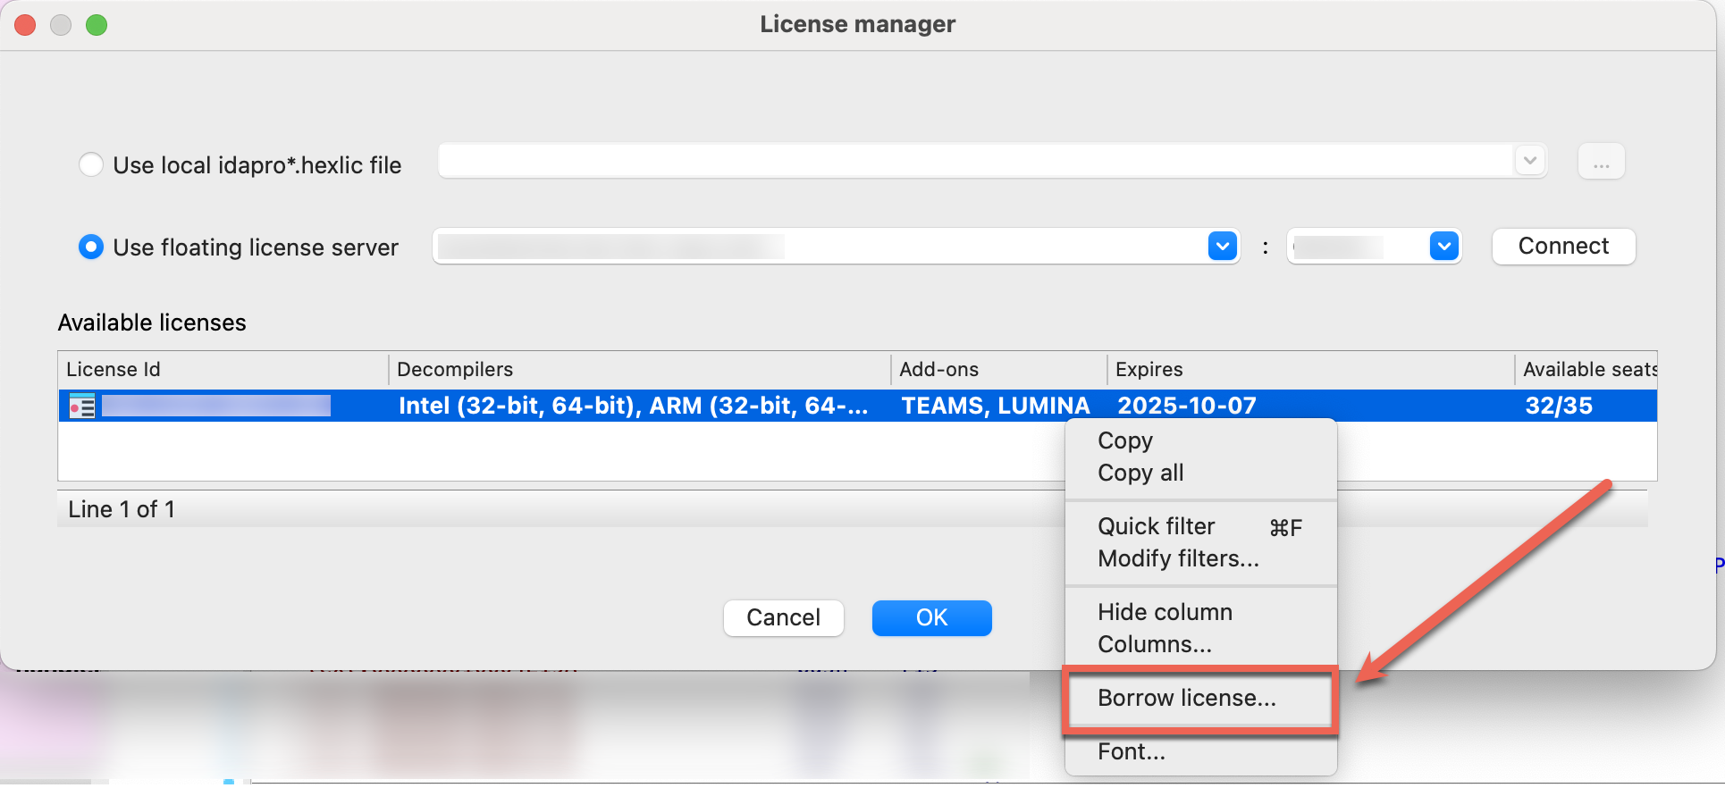Click the 'Decompilers' column header
The width and height of the screenshot is (1725, 788).
click(455, 369)
